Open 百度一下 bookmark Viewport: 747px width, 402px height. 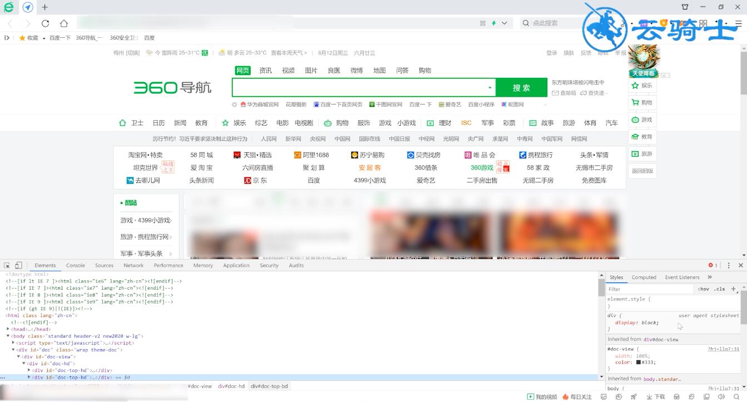click(x=60, y=38)
